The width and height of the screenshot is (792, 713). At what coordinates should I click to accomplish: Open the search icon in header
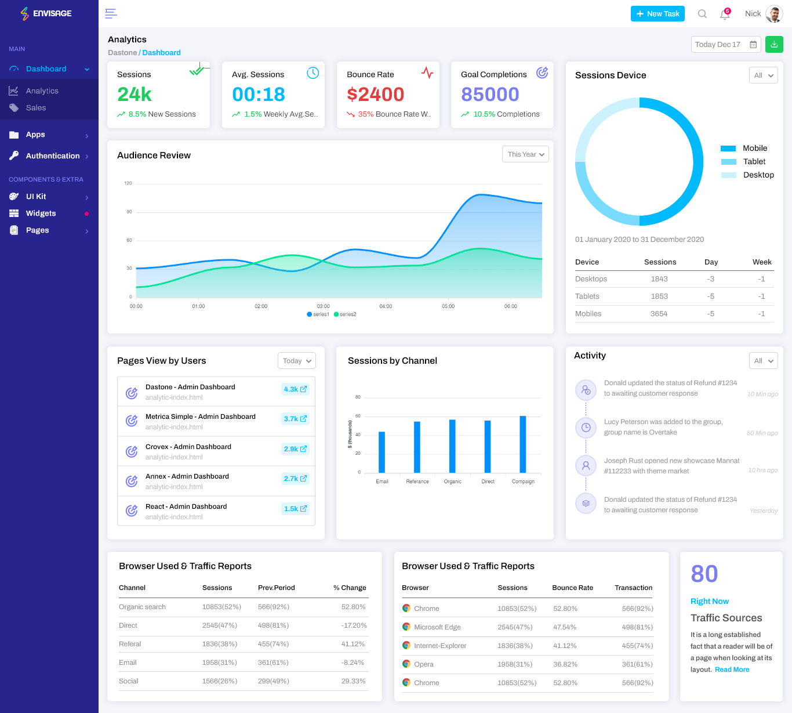pos(702,14)
